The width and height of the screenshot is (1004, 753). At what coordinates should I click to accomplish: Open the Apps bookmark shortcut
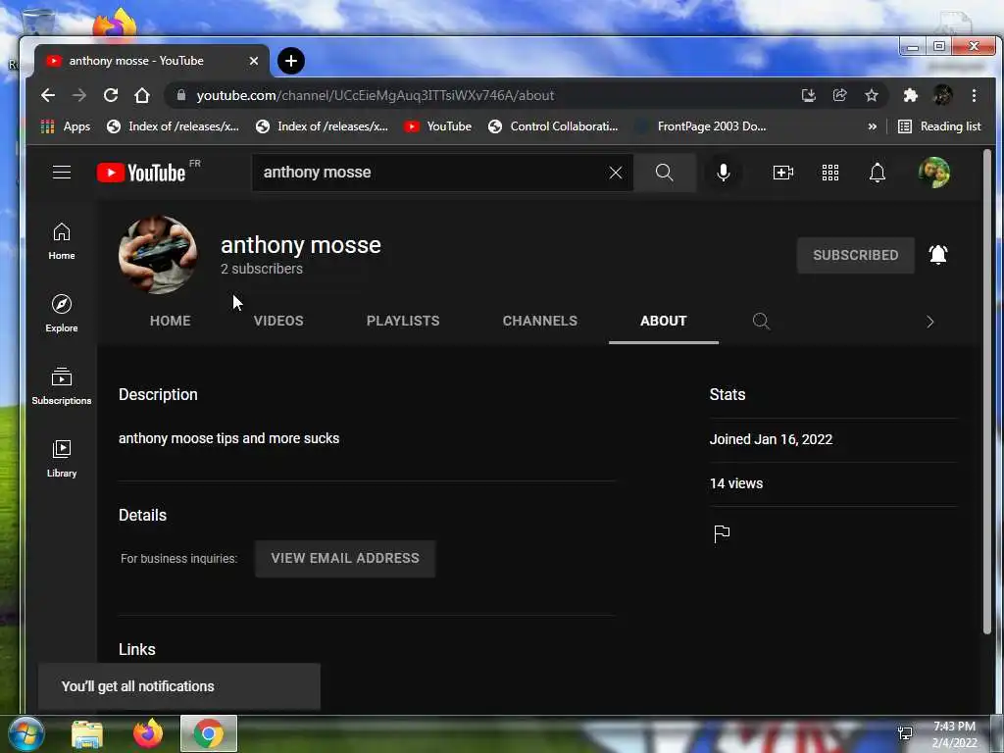point(66,126)
